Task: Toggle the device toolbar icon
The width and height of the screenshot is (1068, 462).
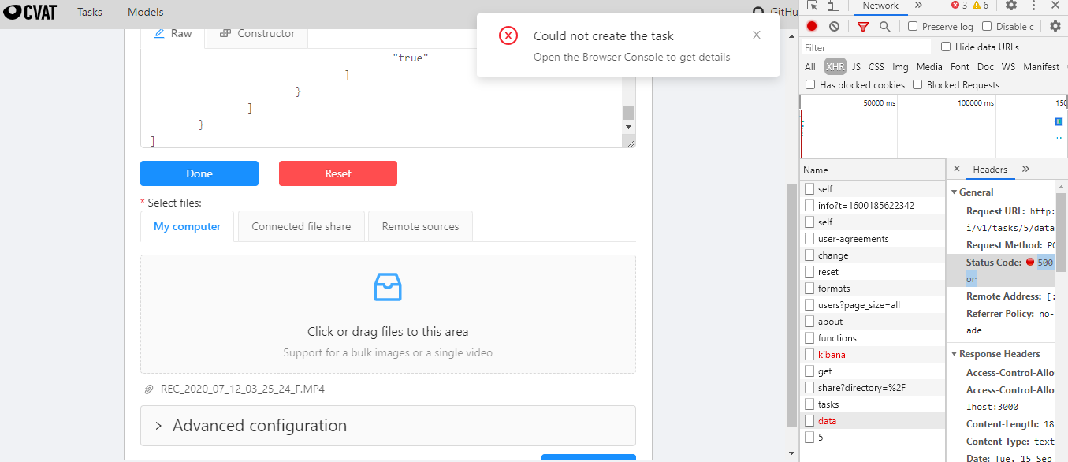Action: tap(832, 6)
